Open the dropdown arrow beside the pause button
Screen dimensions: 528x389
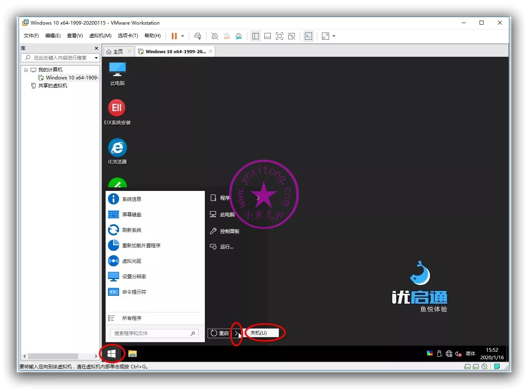183,36
